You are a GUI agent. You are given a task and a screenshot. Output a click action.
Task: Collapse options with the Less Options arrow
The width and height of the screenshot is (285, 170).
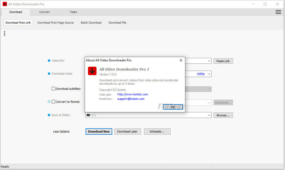pyautogui.click(x=49, y=132)
